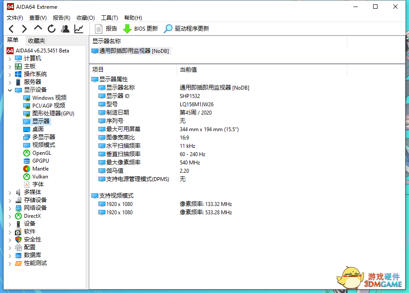Select the Mantle icon in tree

(x=27, y=169)
